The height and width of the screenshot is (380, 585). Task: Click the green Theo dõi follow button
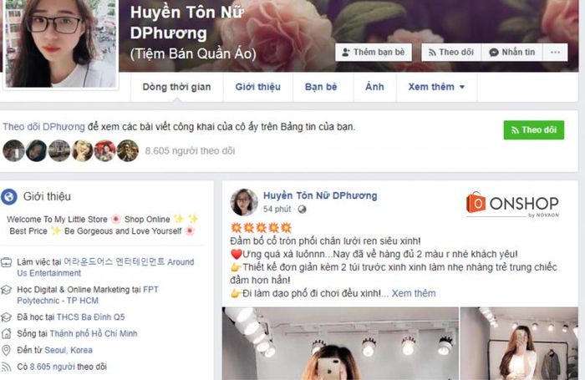click(x=533, y=129)
